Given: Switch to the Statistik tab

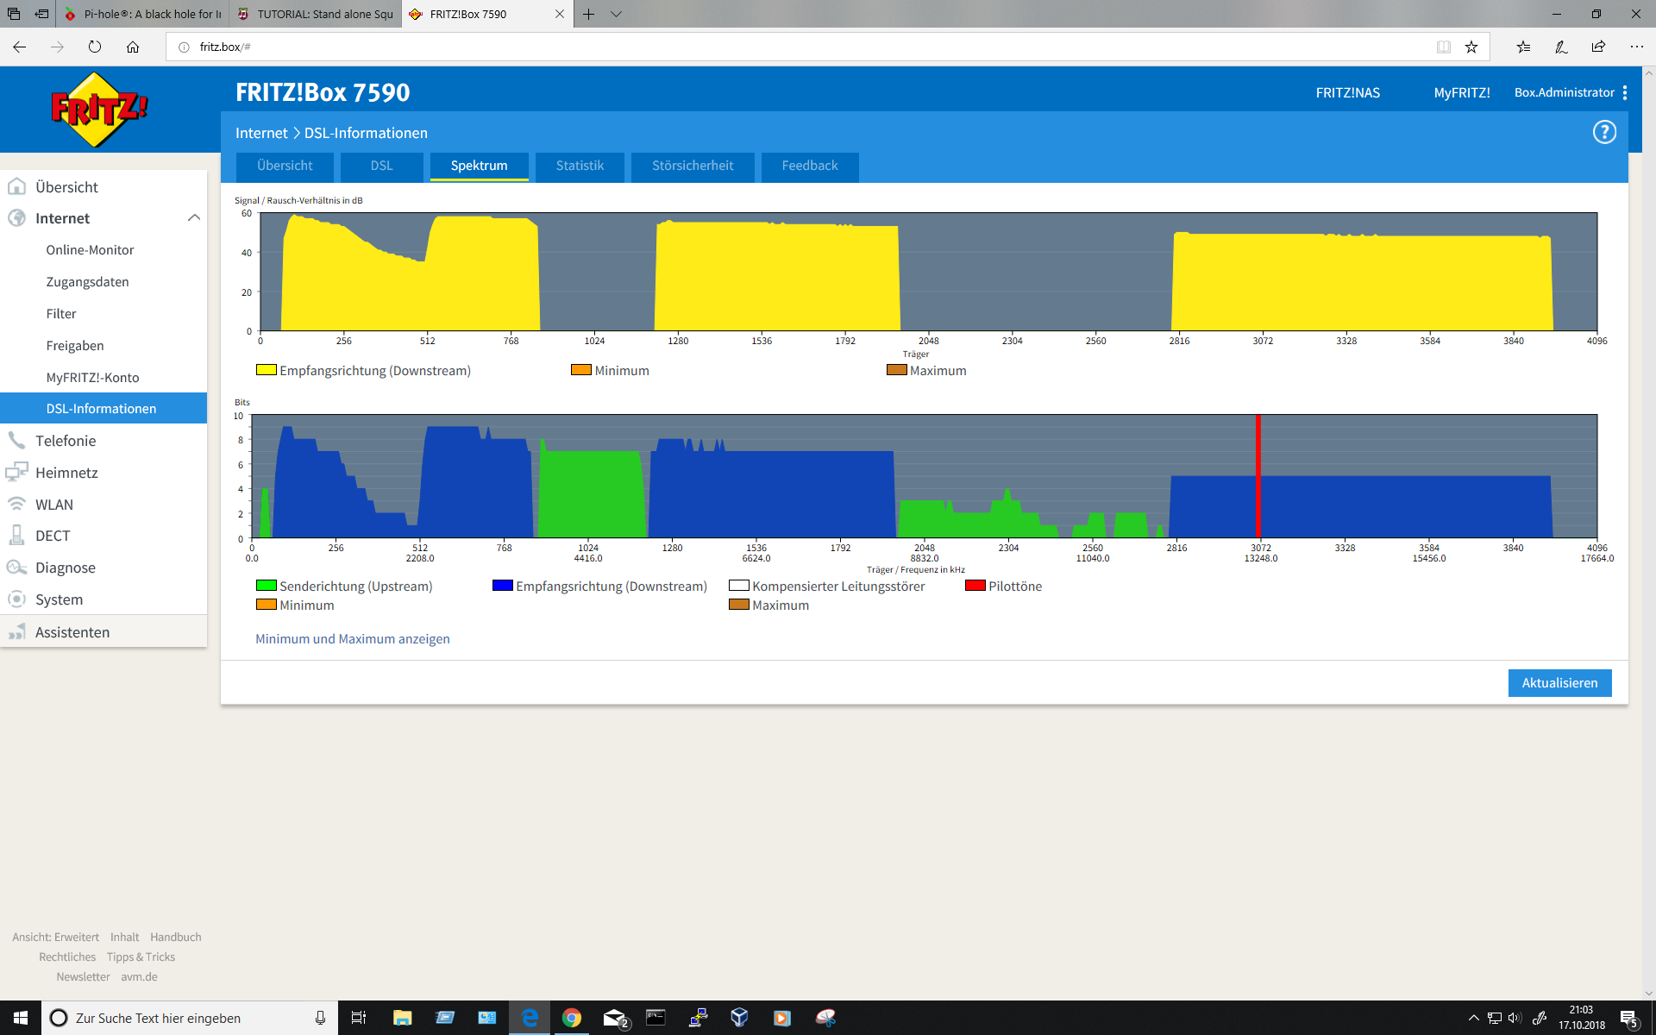Looking at the screenshot, I should [580, 166].
